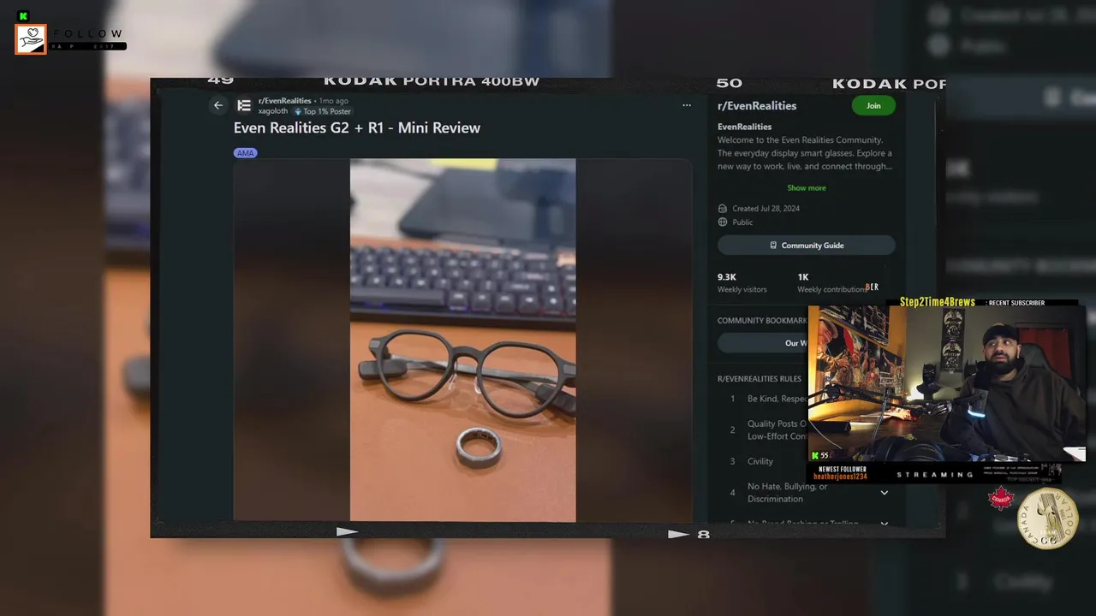The height and width of the screenshot is (616, 1096).
Task: Expand the No Hate, Bullying rule chevron
Action: coord(885,493)
